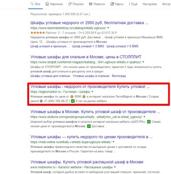Viewport: 171px width, 174px height.
Task: Expand arrow next to legkomarket.ru breadcrumb
Action: [92, 92]
